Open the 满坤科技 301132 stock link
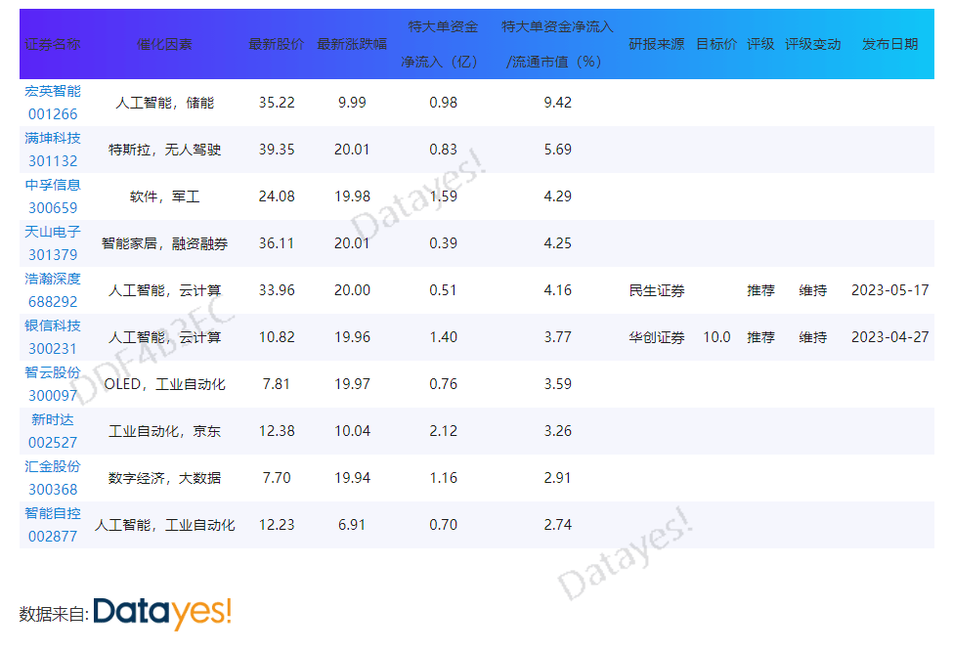Screen dimensions: 953x652 (53, 150)
